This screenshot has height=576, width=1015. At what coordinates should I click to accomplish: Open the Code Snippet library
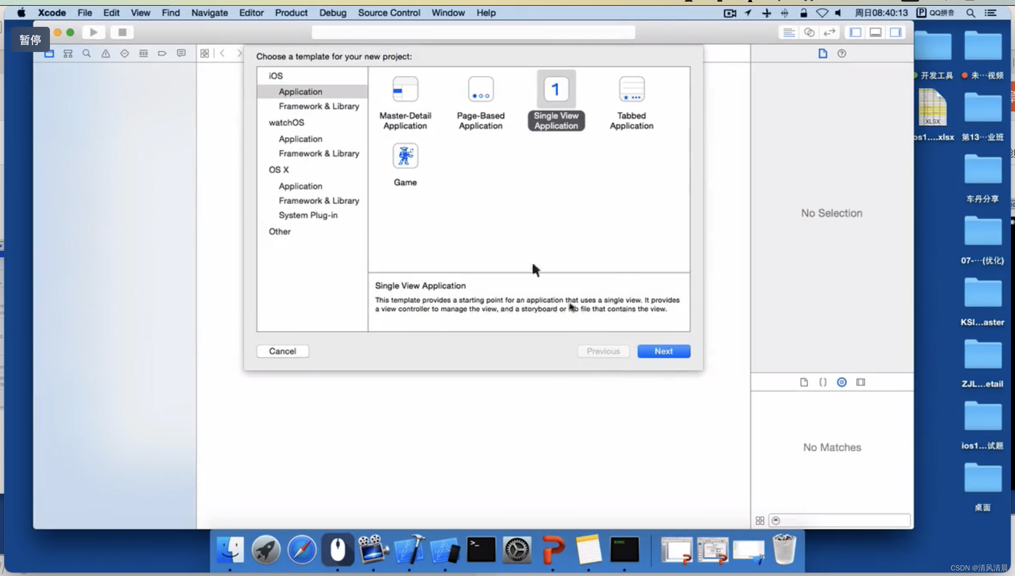(823, 382)
